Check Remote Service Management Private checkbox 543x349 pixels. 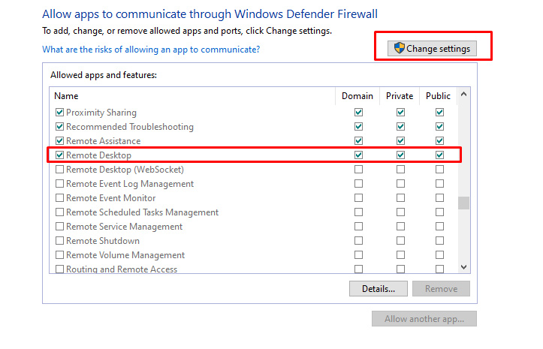click(400, 227)
